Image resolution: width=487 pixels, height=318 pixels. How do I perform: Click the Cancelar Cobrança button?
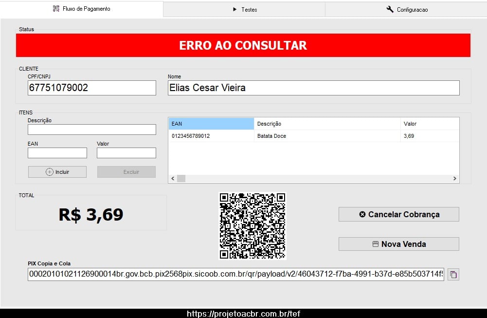coord(399,214)
